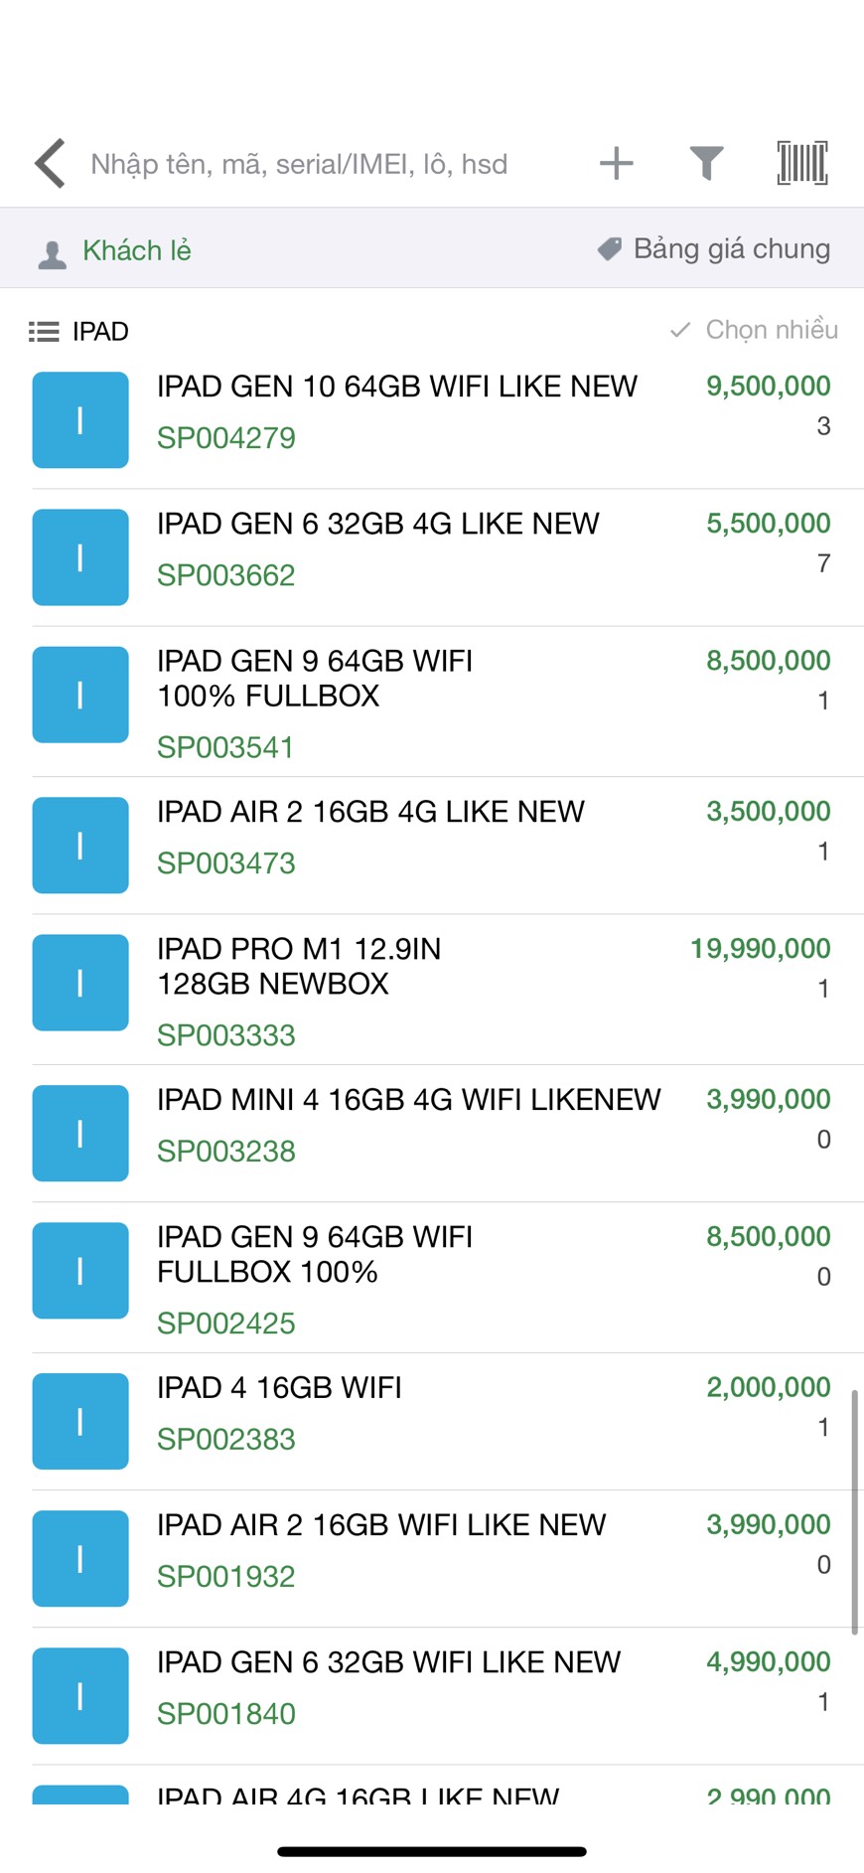Select IPAD AIR 2 16GB WIFI LIKE NEW

[381, 1524]
